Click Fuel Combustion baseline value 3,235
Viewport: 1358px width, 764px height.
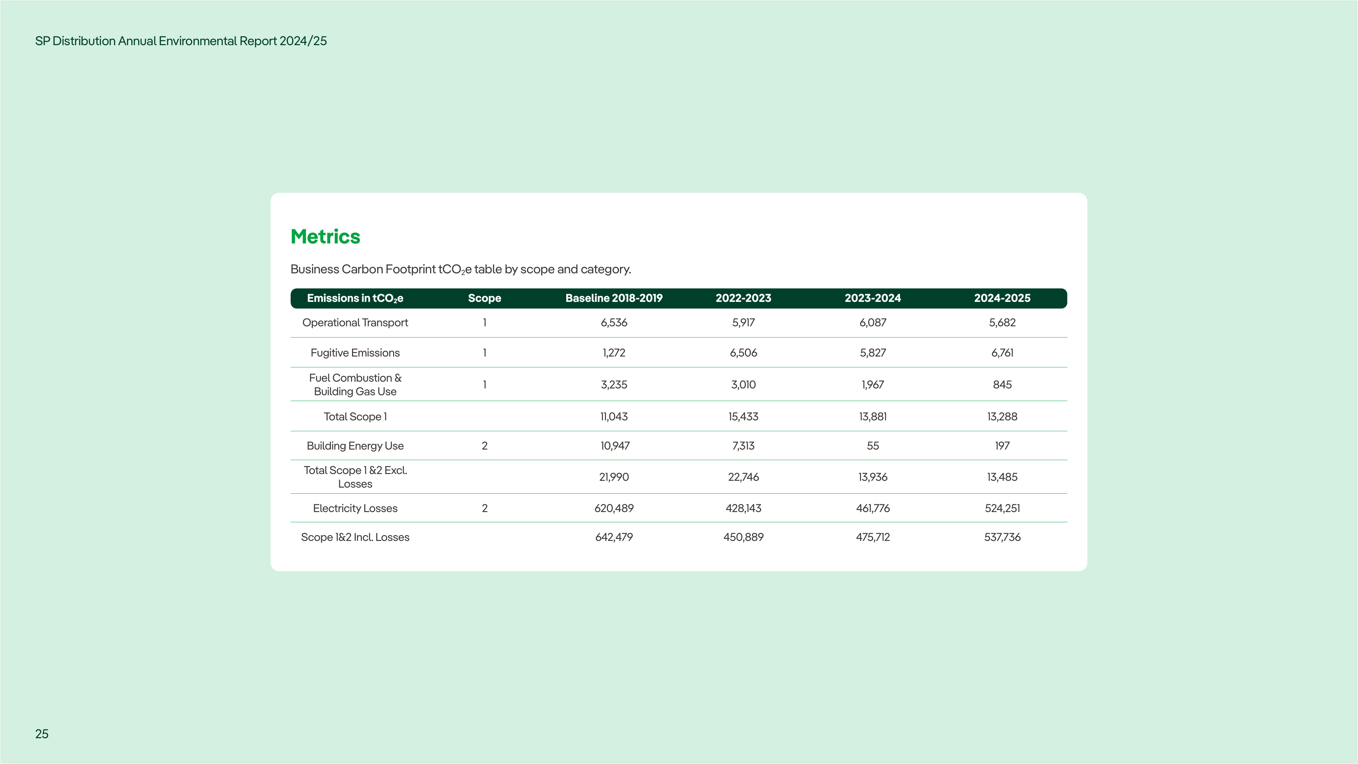click(614, 385)
